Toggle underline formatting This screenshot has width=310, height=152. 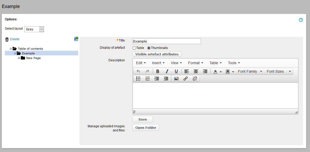[176, 72]
